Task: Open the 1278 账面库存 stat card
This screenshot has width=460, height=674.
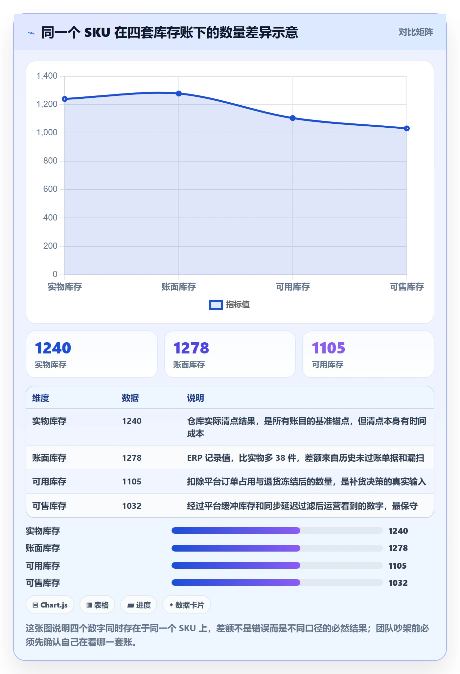Action: [230, 354]
